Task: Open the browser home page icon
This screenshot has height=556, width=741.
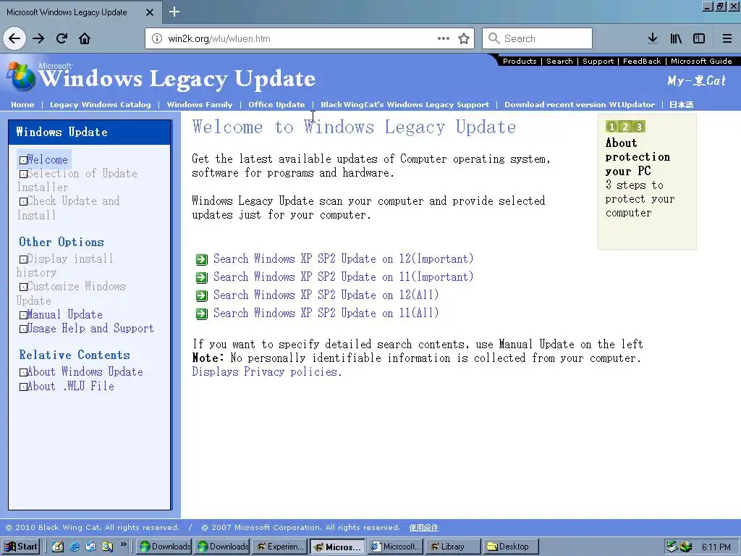Action: pyautogui.click(x=85, y=38)
